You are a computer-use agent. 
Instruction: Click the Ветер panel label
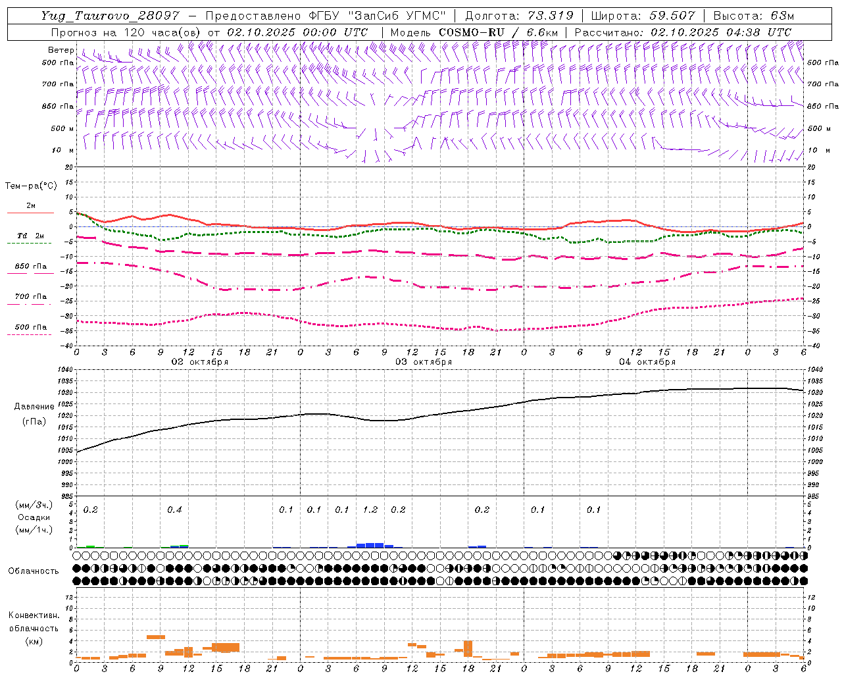coord(61,50)
